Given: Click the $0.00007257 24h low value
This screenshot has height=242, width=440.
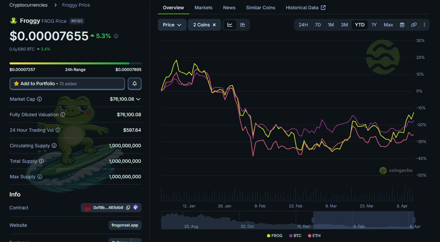Looking at the screenshot, I should tap(22, 70).
